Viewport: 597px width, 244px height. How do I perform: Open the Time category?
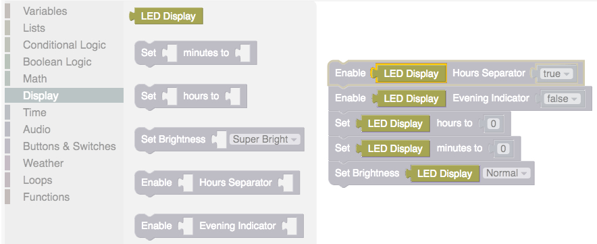[x=34, y=112]
